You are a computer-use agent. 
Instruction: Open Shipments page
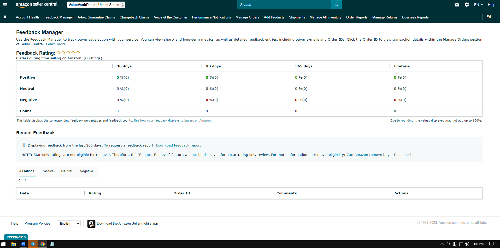[297, 17]
